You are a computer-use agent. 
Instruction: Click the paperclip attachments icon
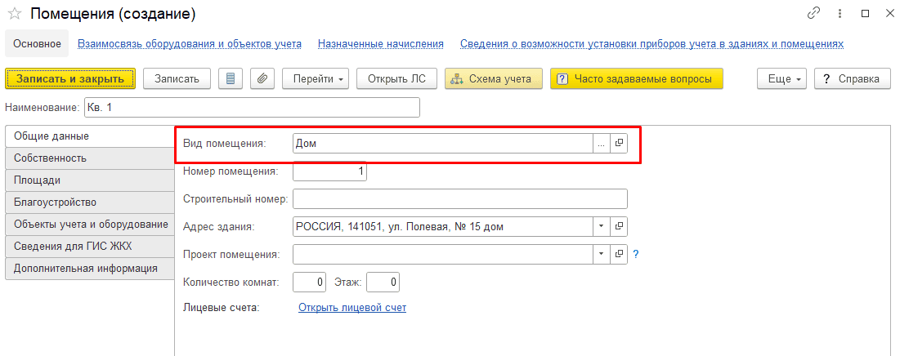click(262, 78)
